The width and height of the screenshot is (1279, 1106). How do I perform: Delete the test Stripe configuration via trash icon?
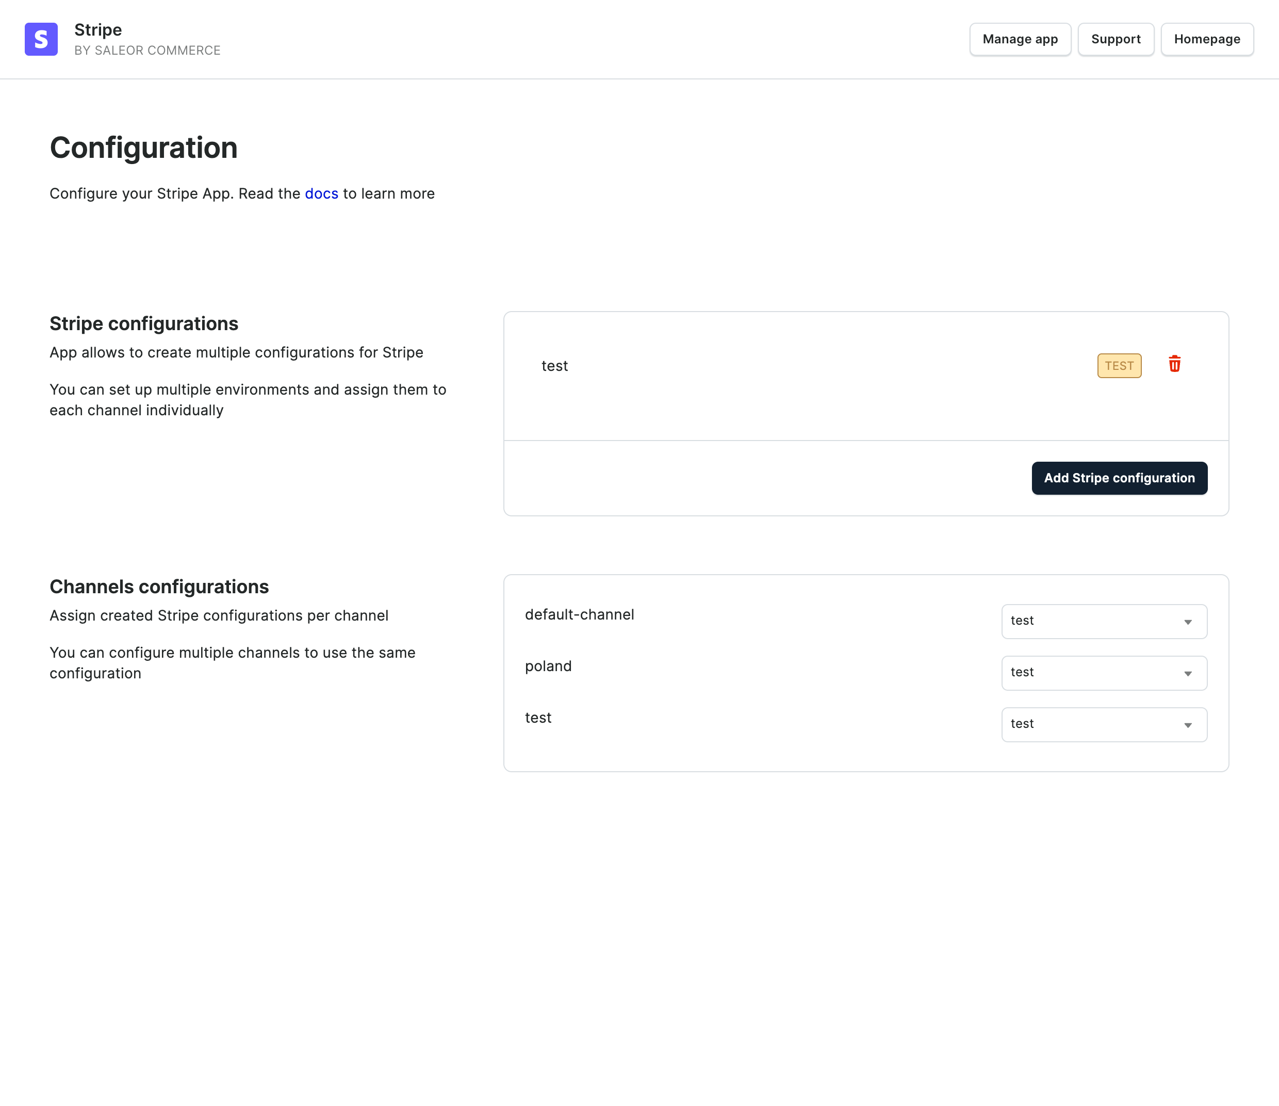pyautogui.click(x=1174, y=365)
